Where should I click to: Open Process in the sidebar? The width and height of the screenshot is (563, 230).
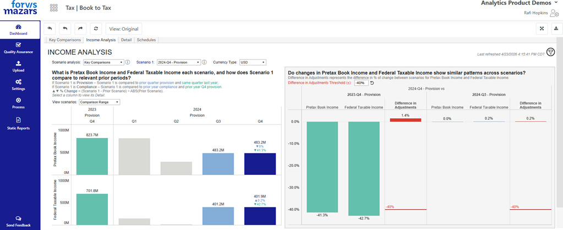pyautogui.click(x=18, y=103)
